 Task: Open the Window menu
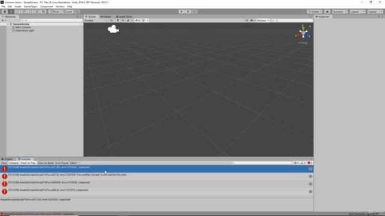point(60,7)
